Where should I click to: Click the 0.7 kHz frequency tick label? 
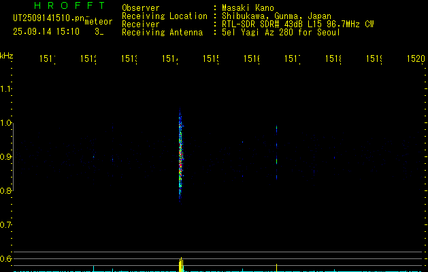5,224
